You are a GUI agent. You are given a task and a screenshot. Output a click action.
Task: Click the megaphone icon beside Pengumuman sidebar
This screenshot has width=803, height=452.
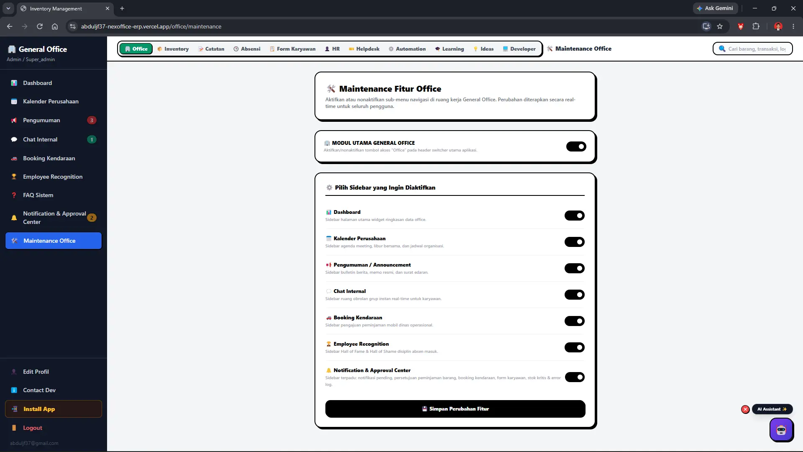(x=14, y=120)
